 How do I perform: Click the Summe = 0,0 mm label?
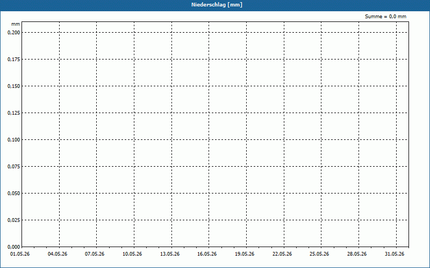[385, 17]
